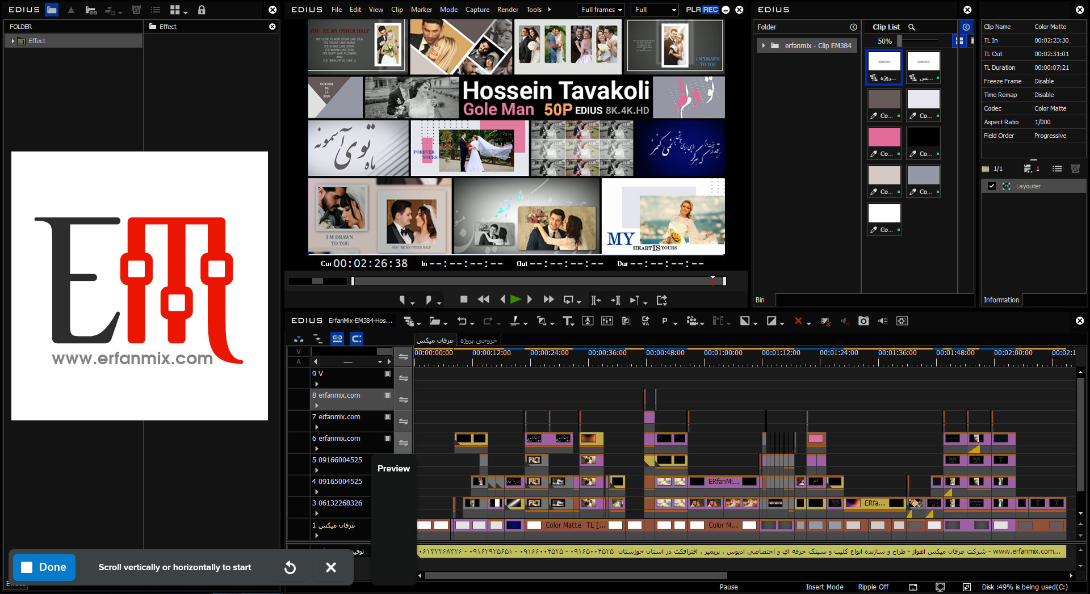1090x594 pixels.
Task: Open the Full frames dropdown
Action: tap(601, 10)
